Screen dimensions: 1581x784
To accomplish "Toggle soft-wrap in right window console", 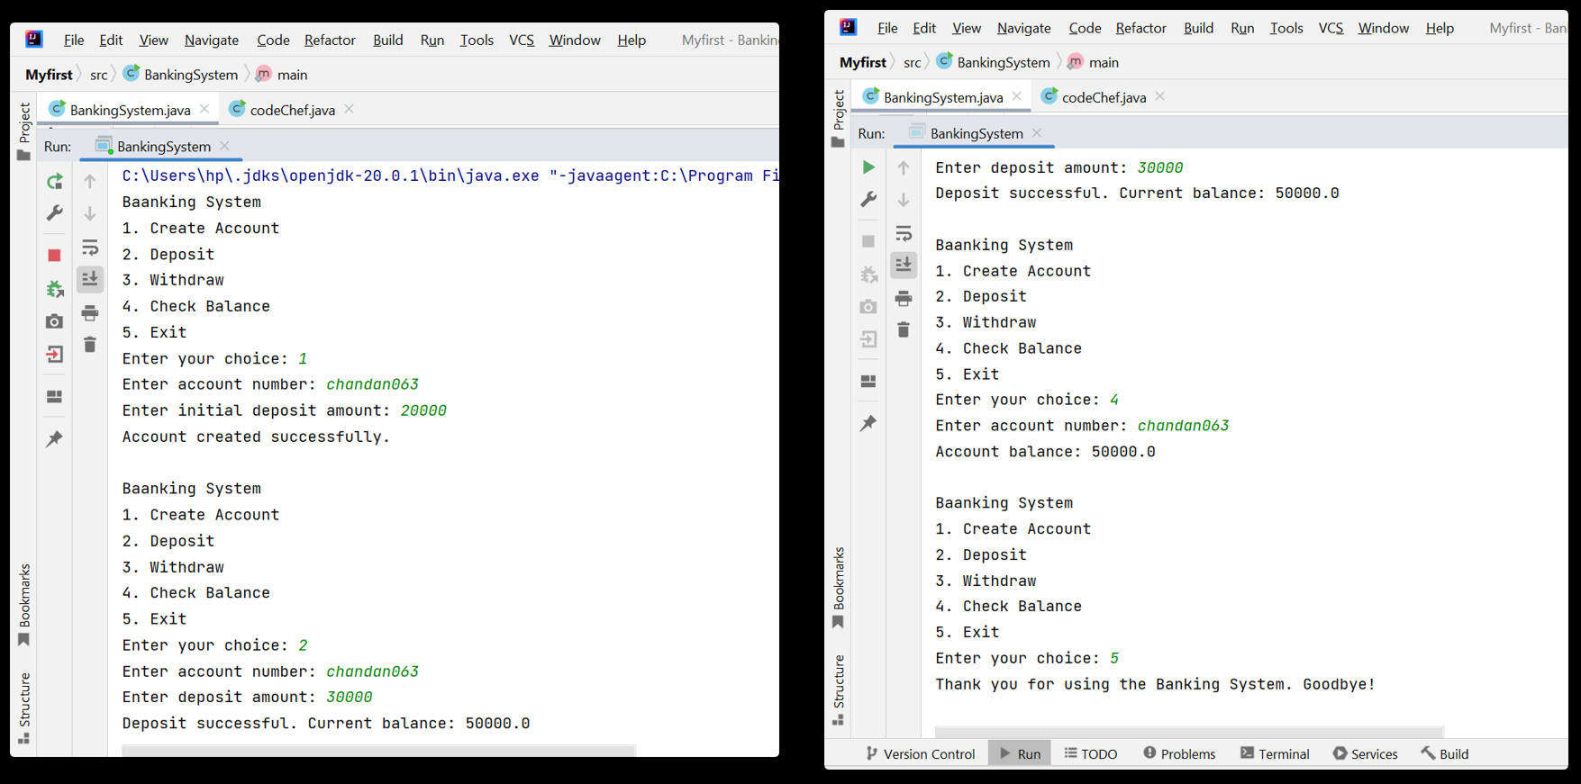I will tap(904, 233).
